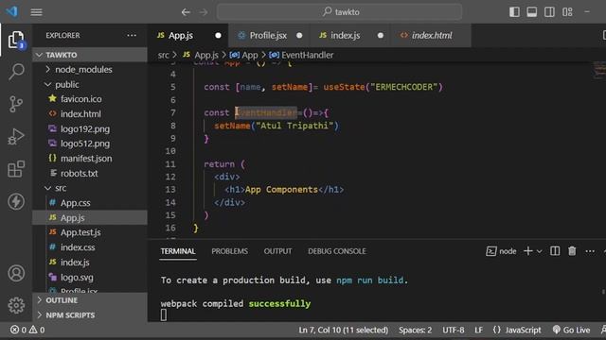Open terminal panel more actions ellipsis

click(590, 252)
